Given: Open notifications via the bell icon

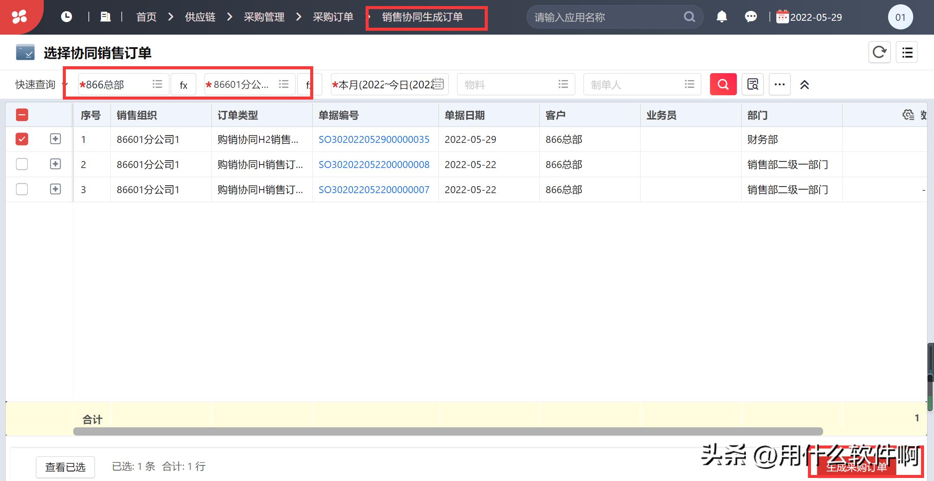Looking at the screenshot, I should 722,16.
